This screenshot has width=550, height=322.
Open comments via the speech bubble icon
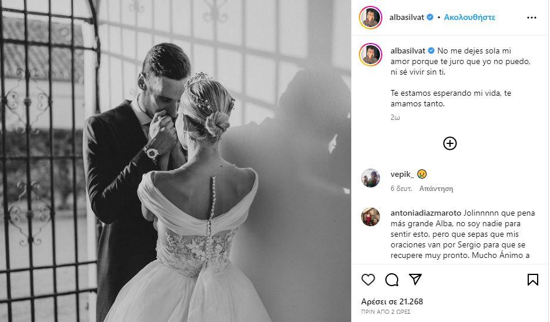tap(391, 280)
